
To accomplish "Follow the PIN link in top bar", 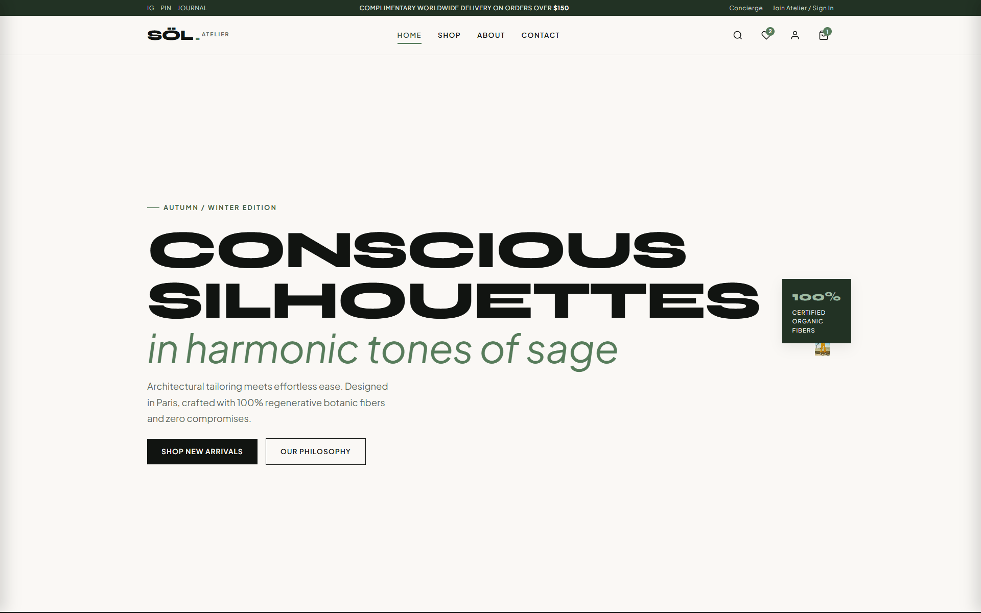I will click(166, 8).
